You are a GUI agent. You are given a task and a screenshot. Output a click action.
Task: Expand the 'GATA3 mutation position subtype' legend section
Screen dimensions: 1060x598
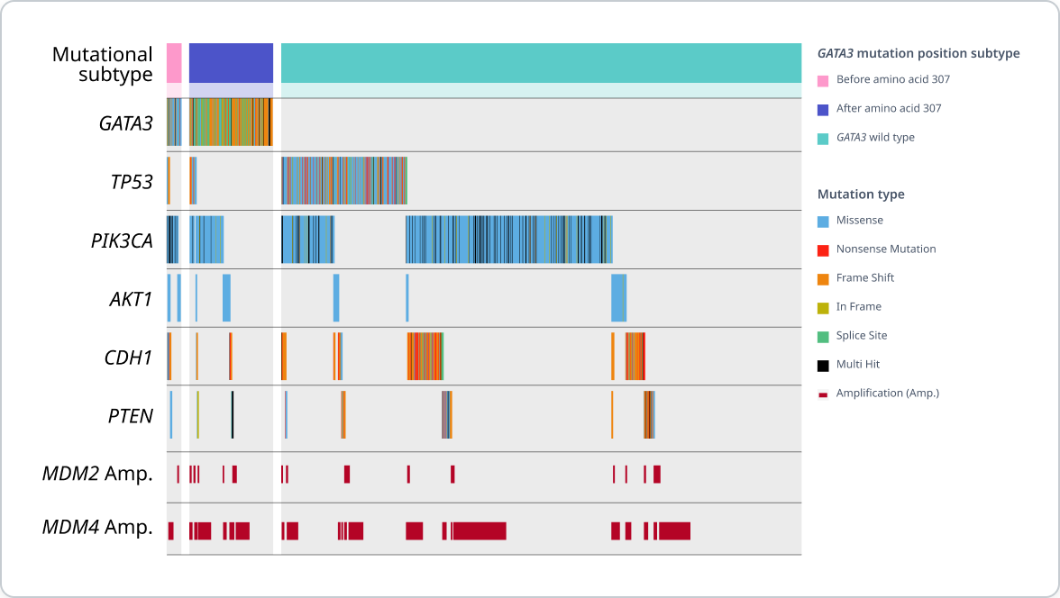[x=918, y=53]
